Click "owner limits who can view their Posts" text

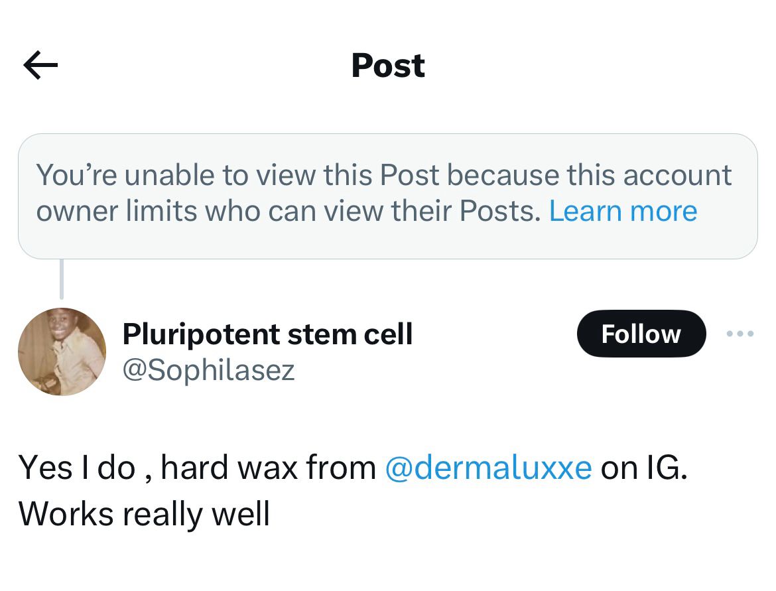(289, 212)
